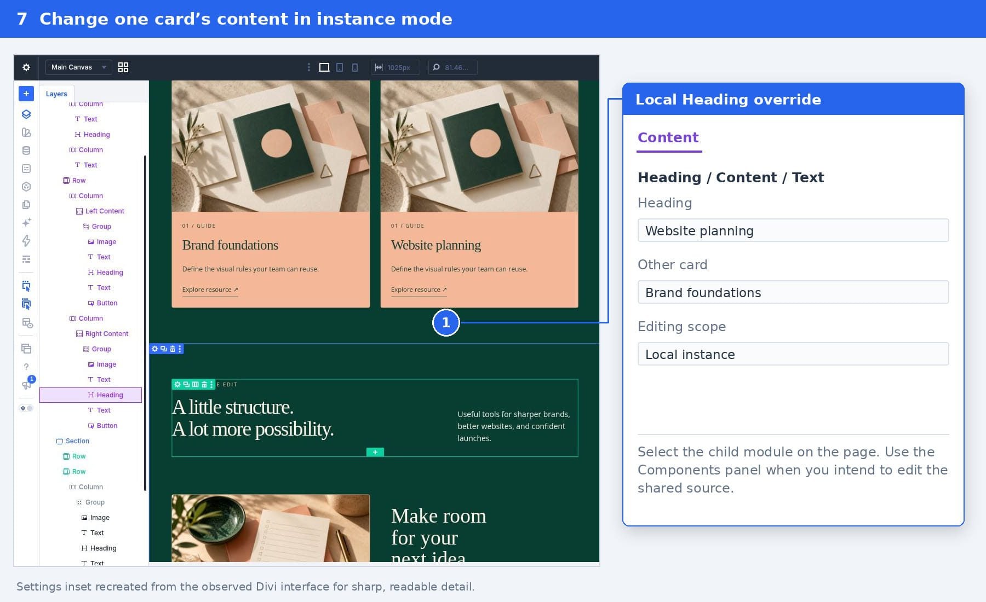Open the grid view icon beside Main Canvas
The width and height of the screenshot is (986, 602).
point(123,67)
